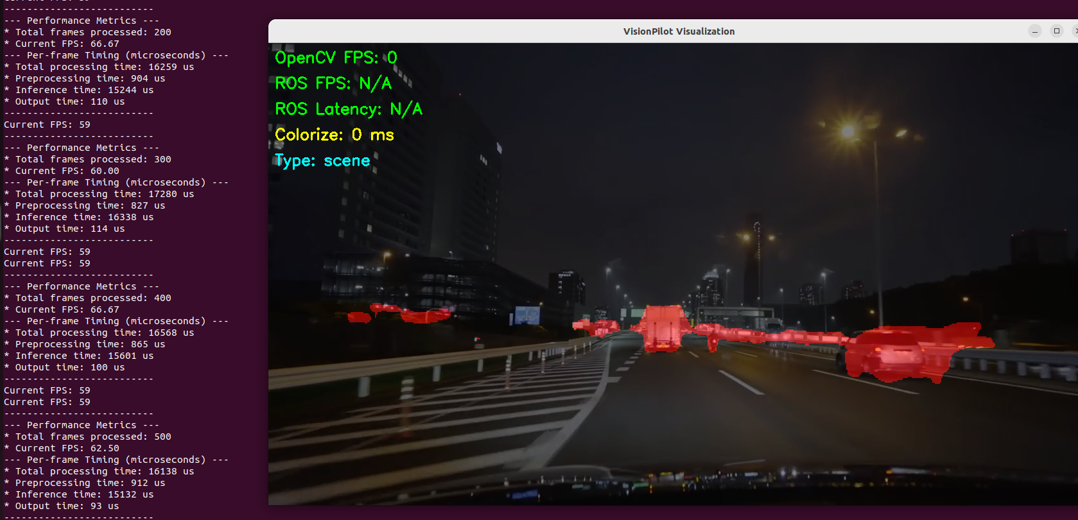Image resolution: width=1078 pixels, height=520 pixels.
Task: Click terminal line 'Total frames processed: 400'
Action: pyautogui.click(x=93, y=298)
